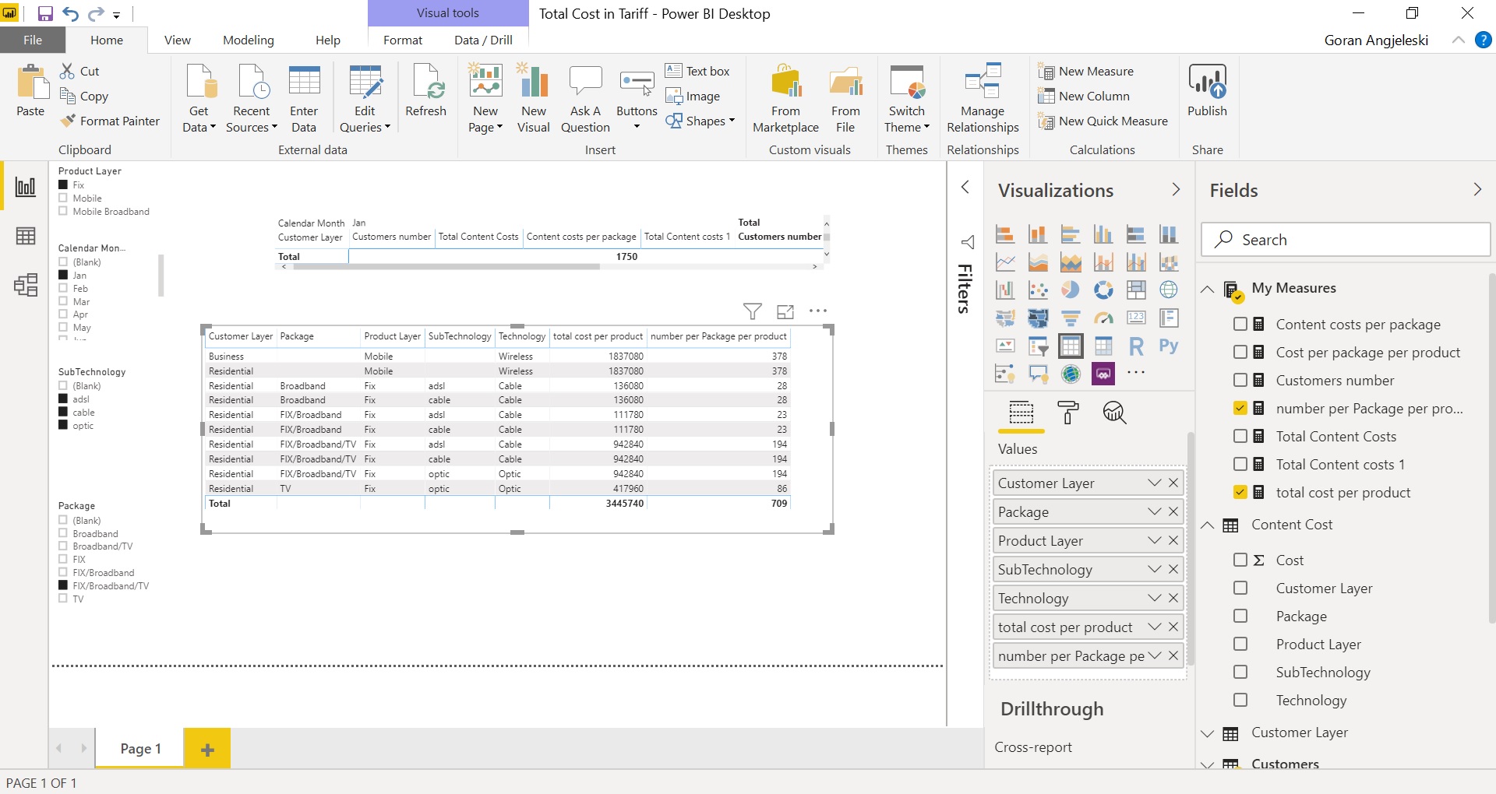1496x794 pixels.
Task: Open the Modeling ribbon tab
Action: click(x=248, y=40)
